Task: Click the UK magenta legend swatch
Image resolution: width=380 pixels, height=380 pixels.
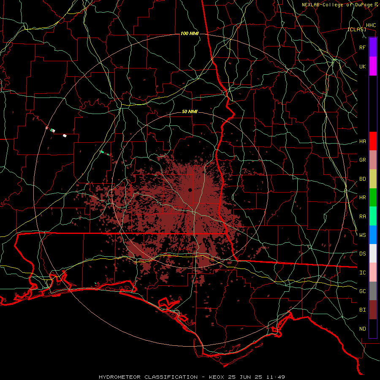Action: (373, 66)
